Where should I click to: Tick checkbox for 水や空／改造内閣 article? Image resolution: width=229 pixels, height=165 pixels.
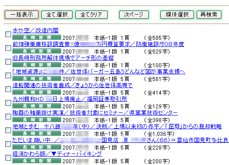tap(8, 34)
